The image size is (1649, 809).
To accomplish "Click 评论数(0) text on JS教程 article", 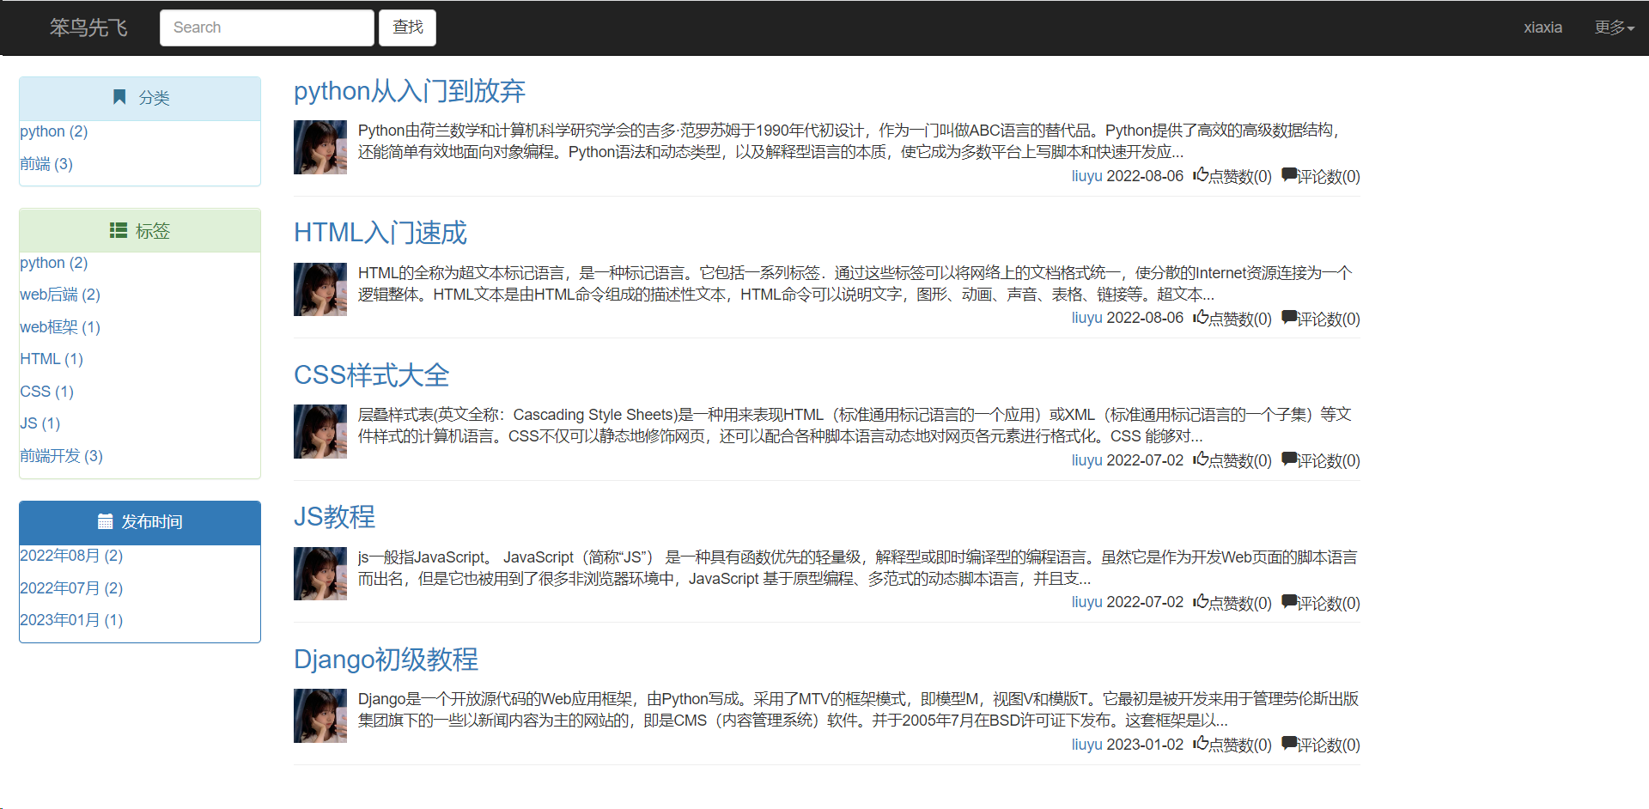I will (x=1329, y=604).
